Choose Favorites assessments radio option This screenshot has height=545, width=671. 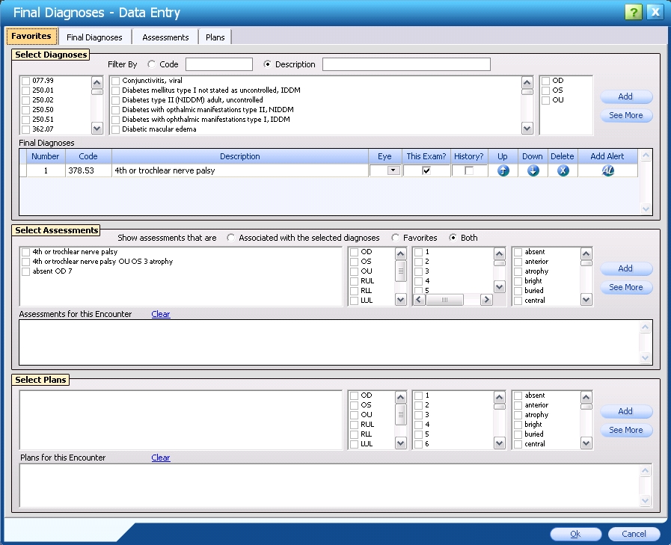(x=396, y=238)
